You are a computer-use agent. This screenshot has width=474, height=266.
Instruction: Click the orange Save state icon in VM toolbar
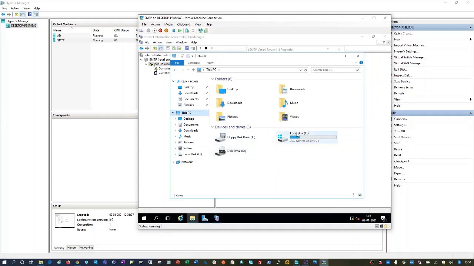166,31
